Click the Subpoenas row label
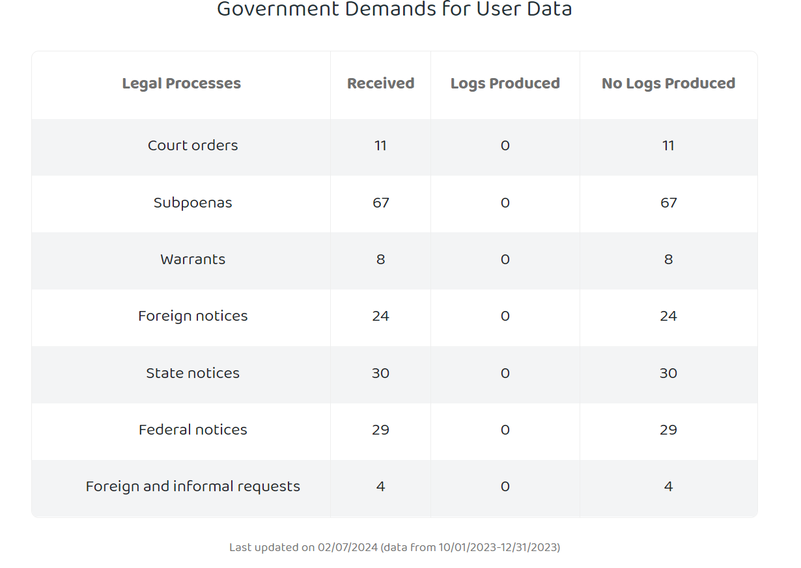Screen dimensions: 801x568 click(193, 202)
